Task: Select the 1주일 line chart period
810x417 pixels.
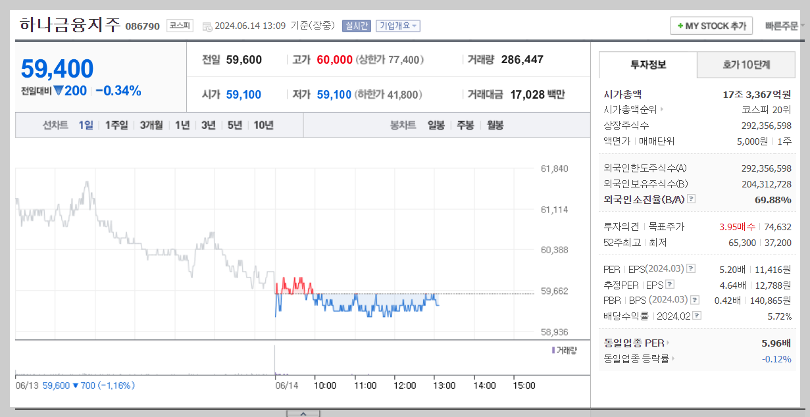Action: coord(116,125)
